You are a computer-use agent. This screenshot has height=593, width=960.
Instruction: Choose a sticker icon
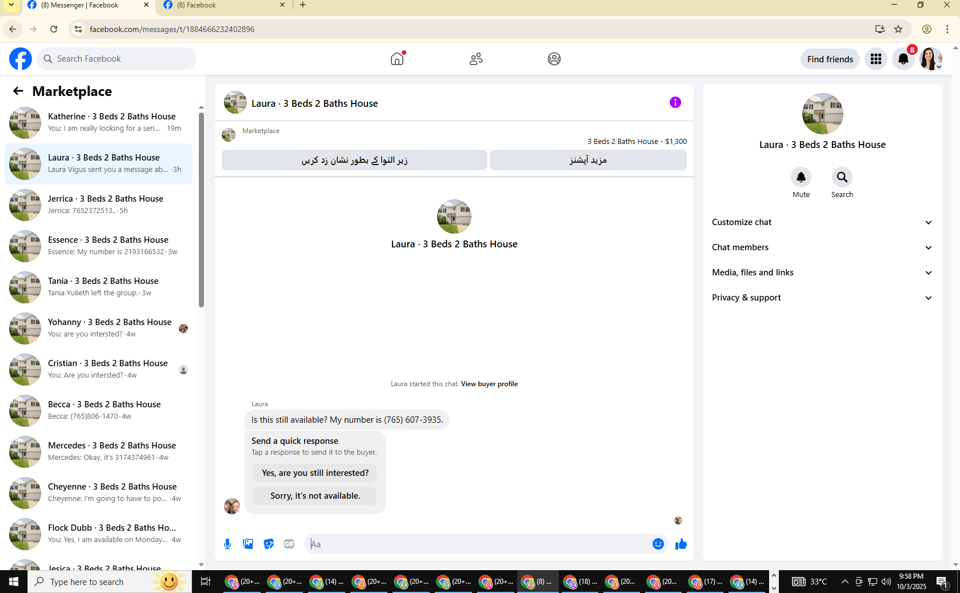(x=269, y=544)
